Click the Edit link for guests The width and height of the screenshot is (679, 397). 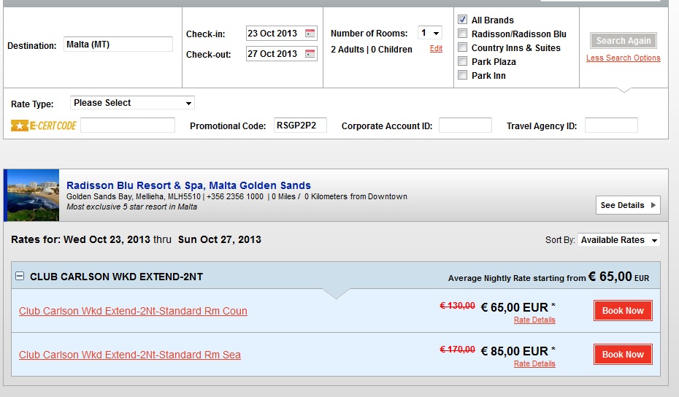[436, 48]
